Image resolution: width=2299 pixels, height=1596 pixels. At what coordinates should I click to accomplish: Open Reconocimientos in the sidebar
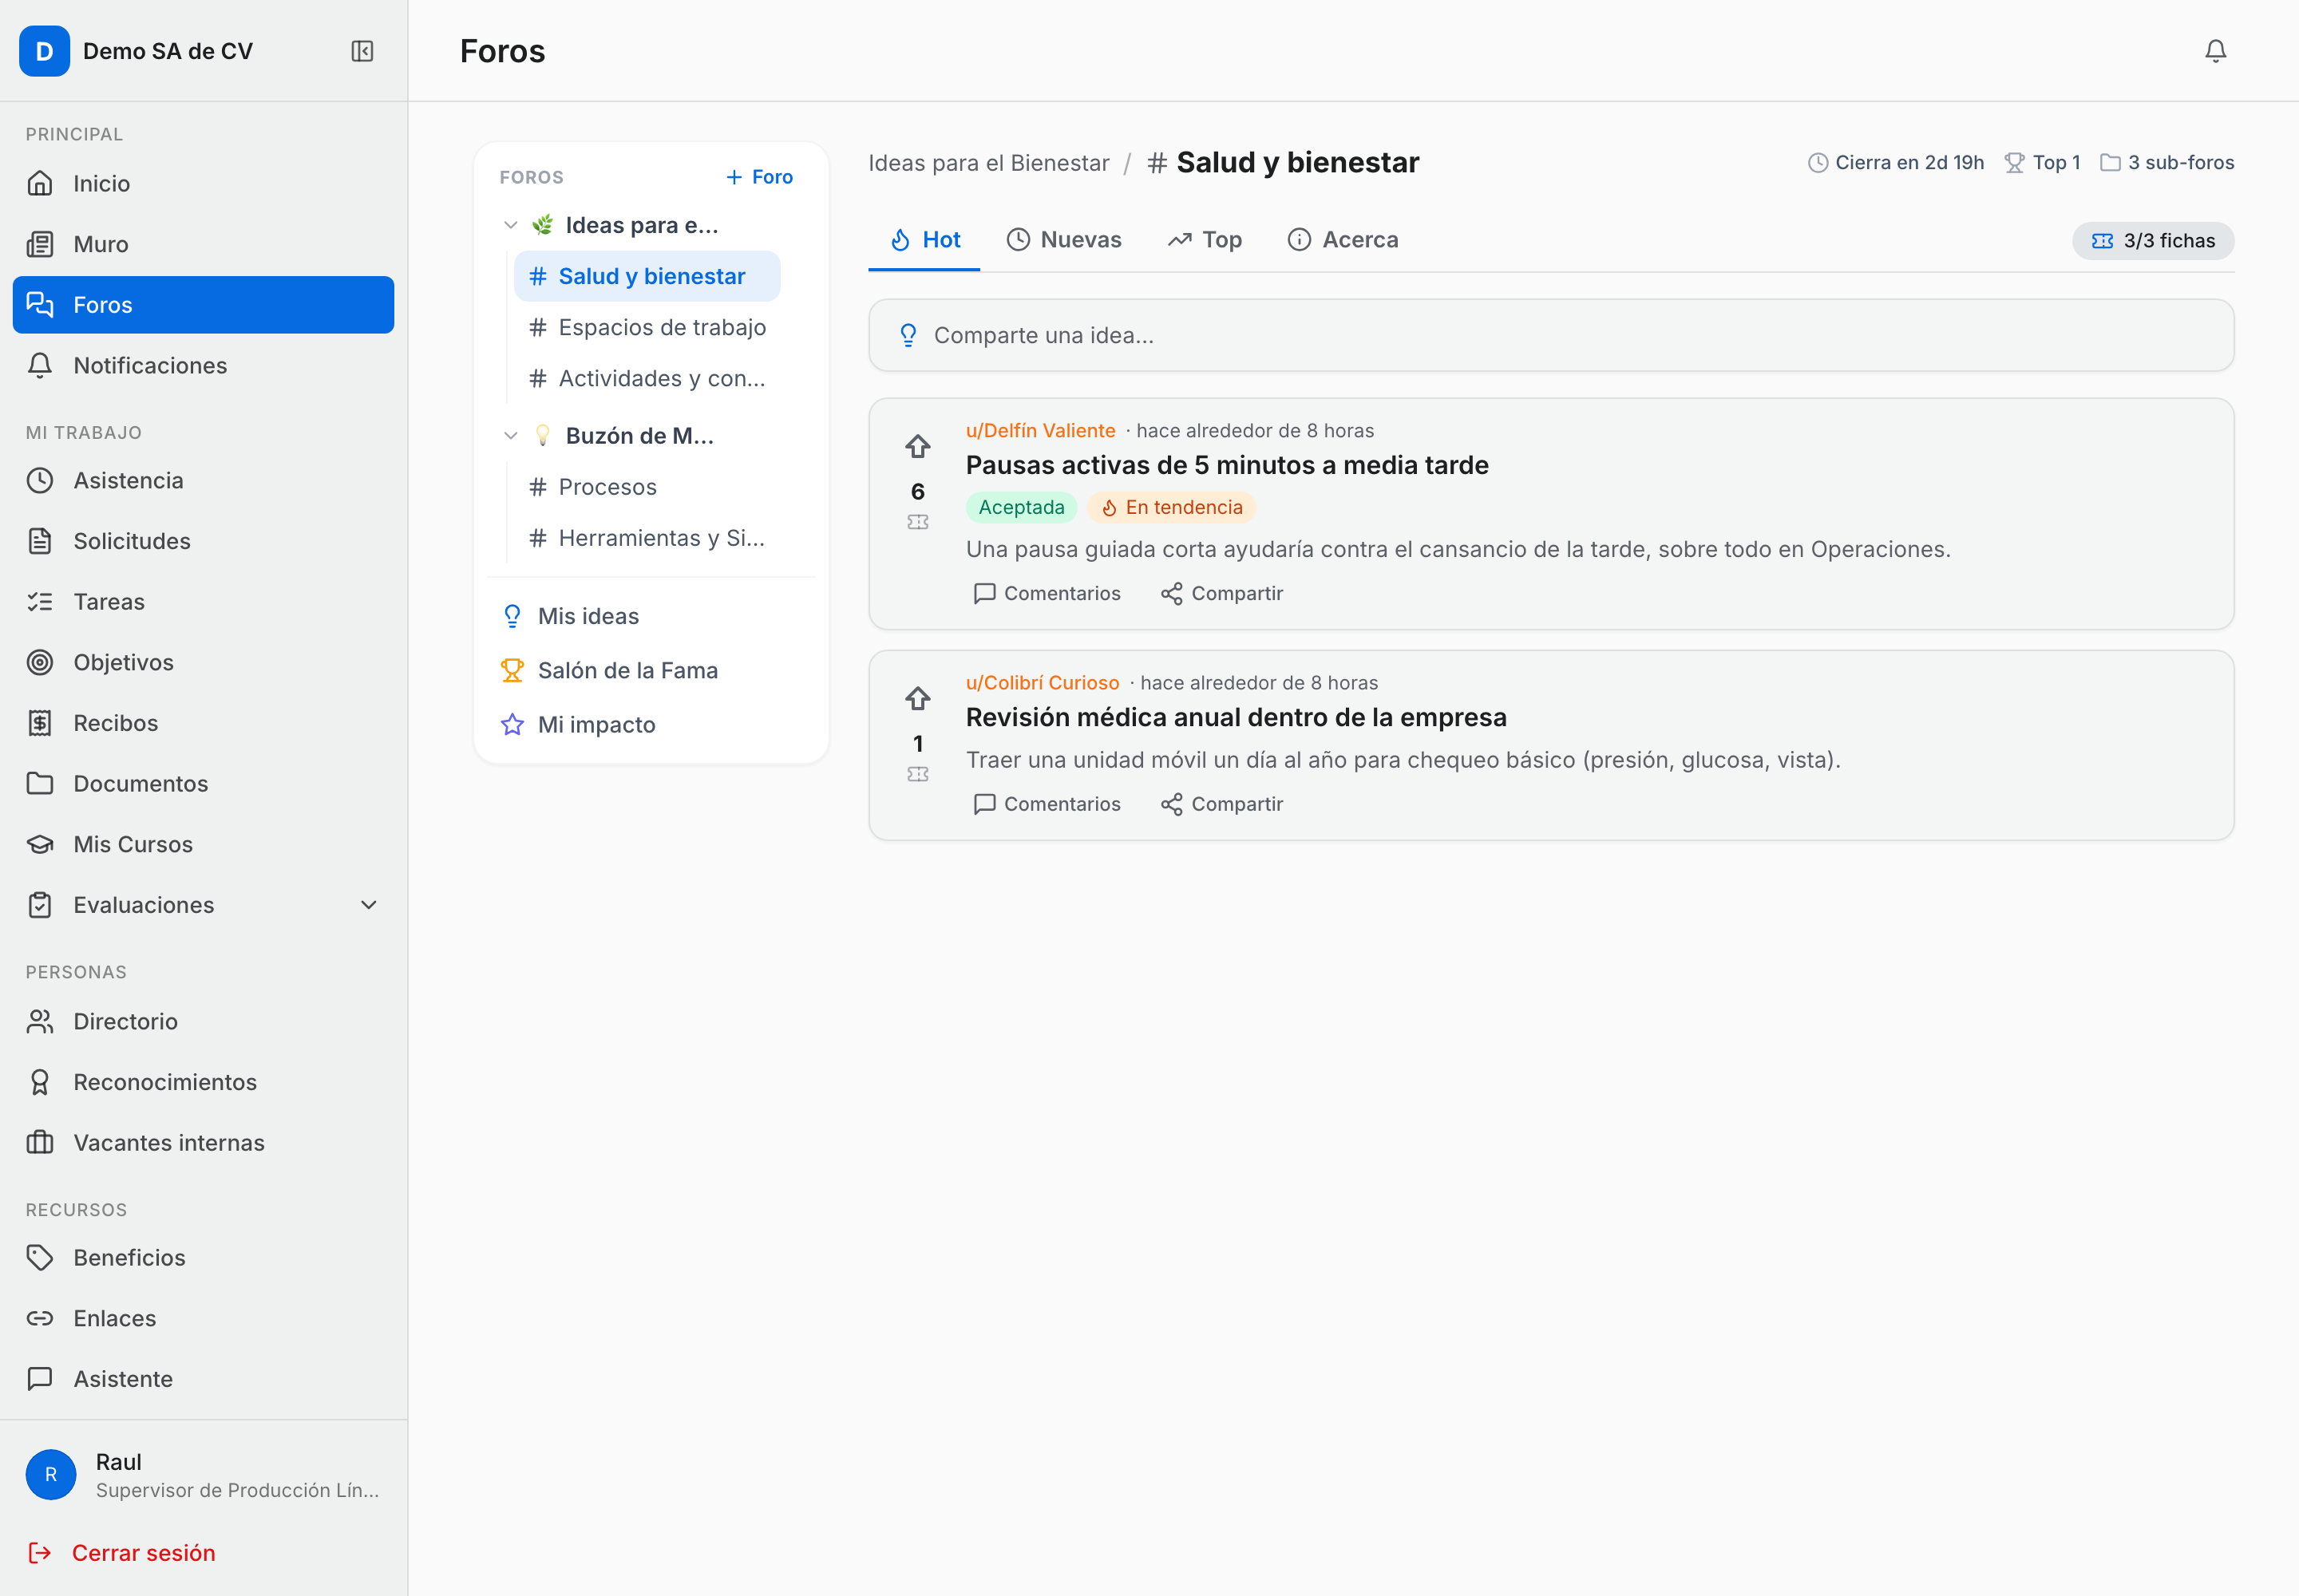point(203,1082)
